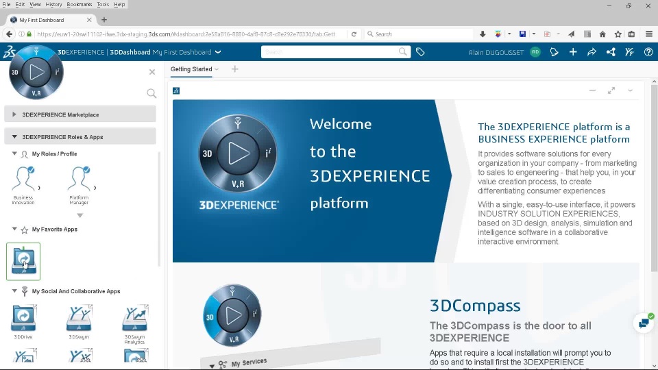Click the tag icon beside search
The image size is (658, 370).
pyautogui.click(x=420, y=52)
